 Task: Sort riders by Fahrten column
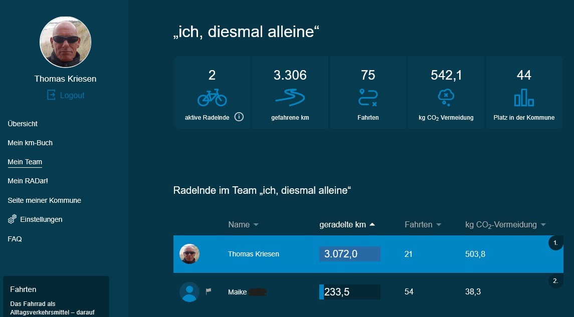pyautogui.click(x=423, y=225)
